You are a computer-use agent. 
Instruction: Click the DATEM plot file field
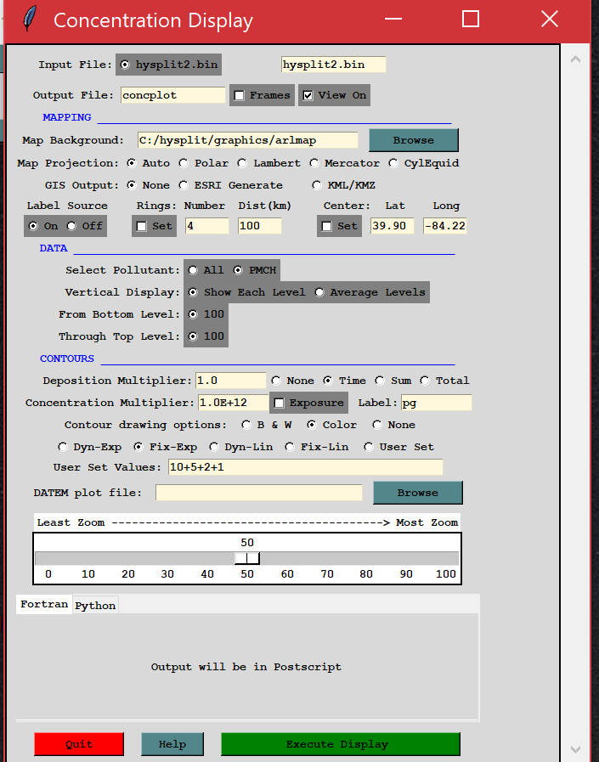click(x=258, y=493)
